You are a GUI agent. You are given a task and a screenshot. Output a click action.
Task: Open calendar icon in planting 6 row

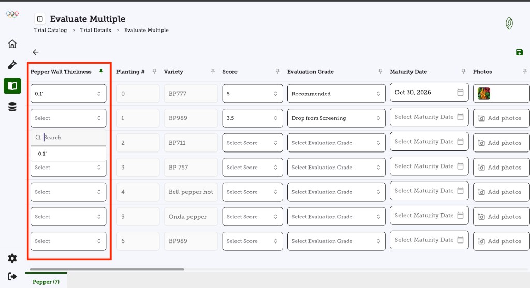[460, 240]
